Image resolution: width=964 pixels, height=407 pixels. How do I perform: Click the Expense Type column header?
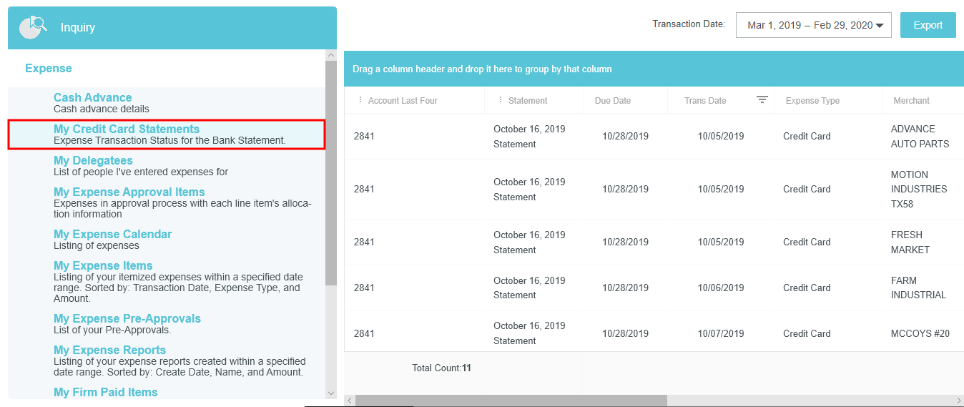pos(812,101)
